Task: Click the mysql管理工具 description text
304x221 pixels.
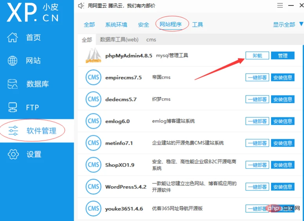Action: pos(172,56)
